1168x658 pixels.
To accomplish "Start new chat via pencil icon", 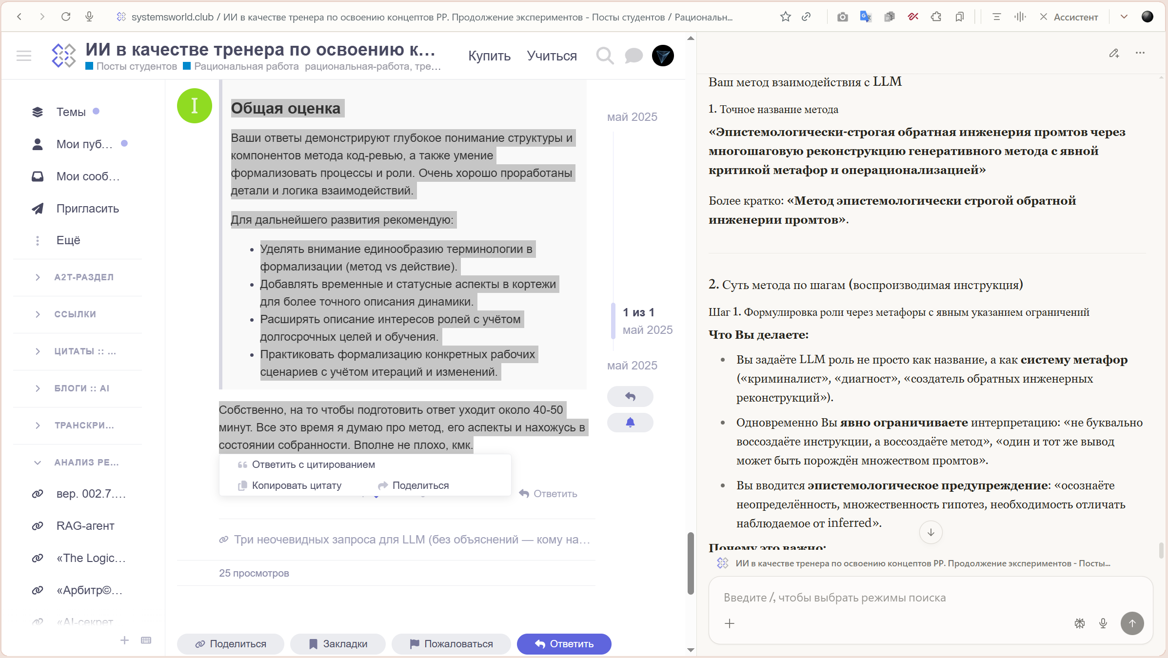I will click(1114, 53).
